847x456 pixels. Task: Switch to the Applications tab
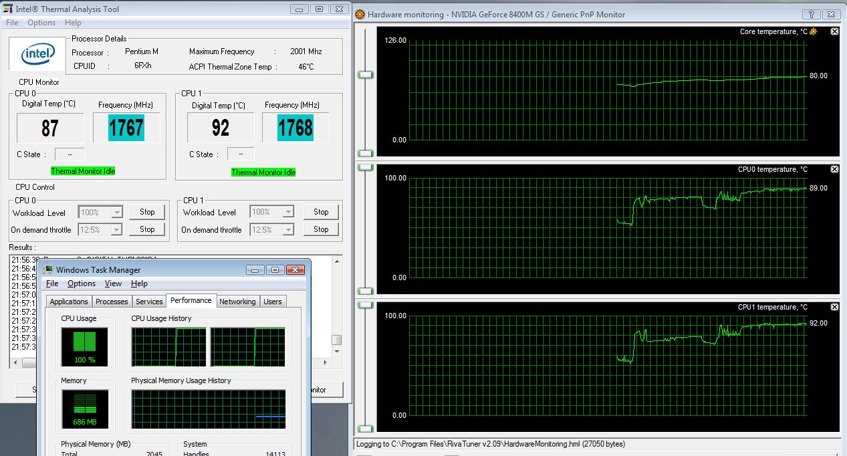click(69, 302)
